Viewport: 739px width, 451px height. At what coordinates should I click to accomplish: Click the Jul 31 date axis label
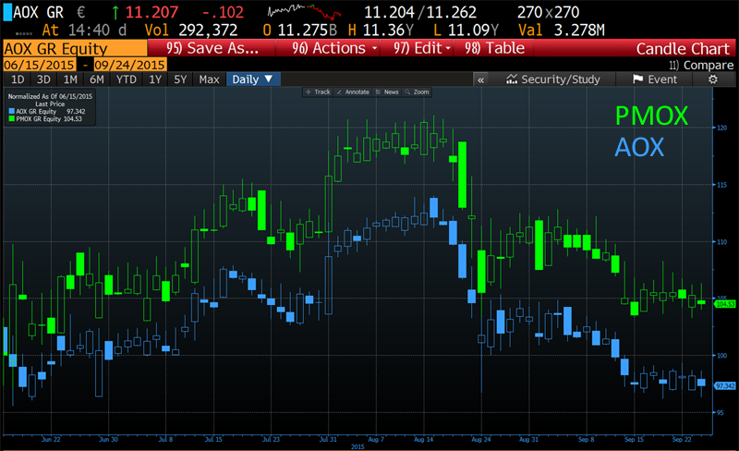[x=328, y=439]
